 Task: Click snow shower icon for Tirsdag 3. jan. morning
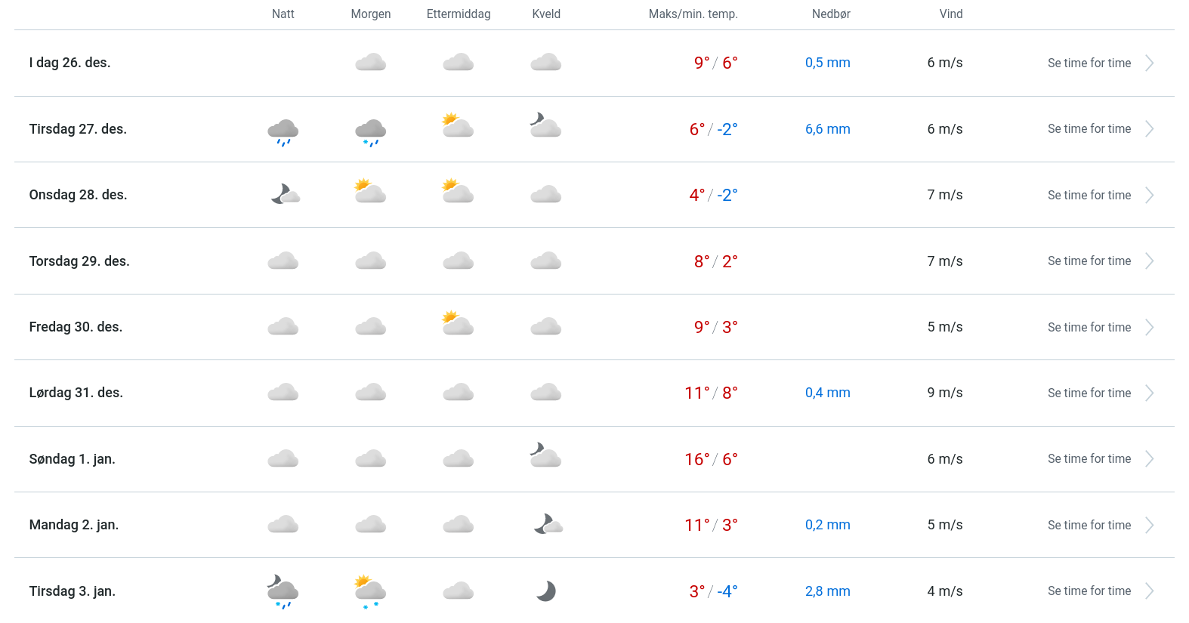coord(370,591)
